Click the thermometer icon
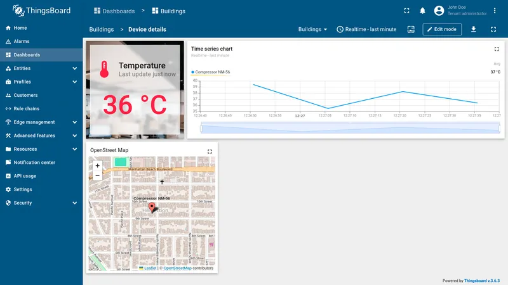The width and height of the screenshot is (508, 285). (104, 69)
